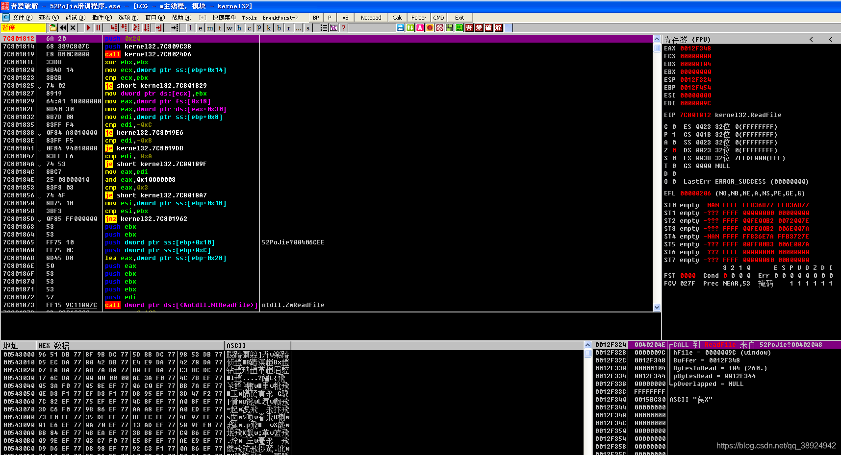The width and height of the screenshot is (841, 455).
Task: Click the Close program X icon
Action: click(x=73, y=28)
